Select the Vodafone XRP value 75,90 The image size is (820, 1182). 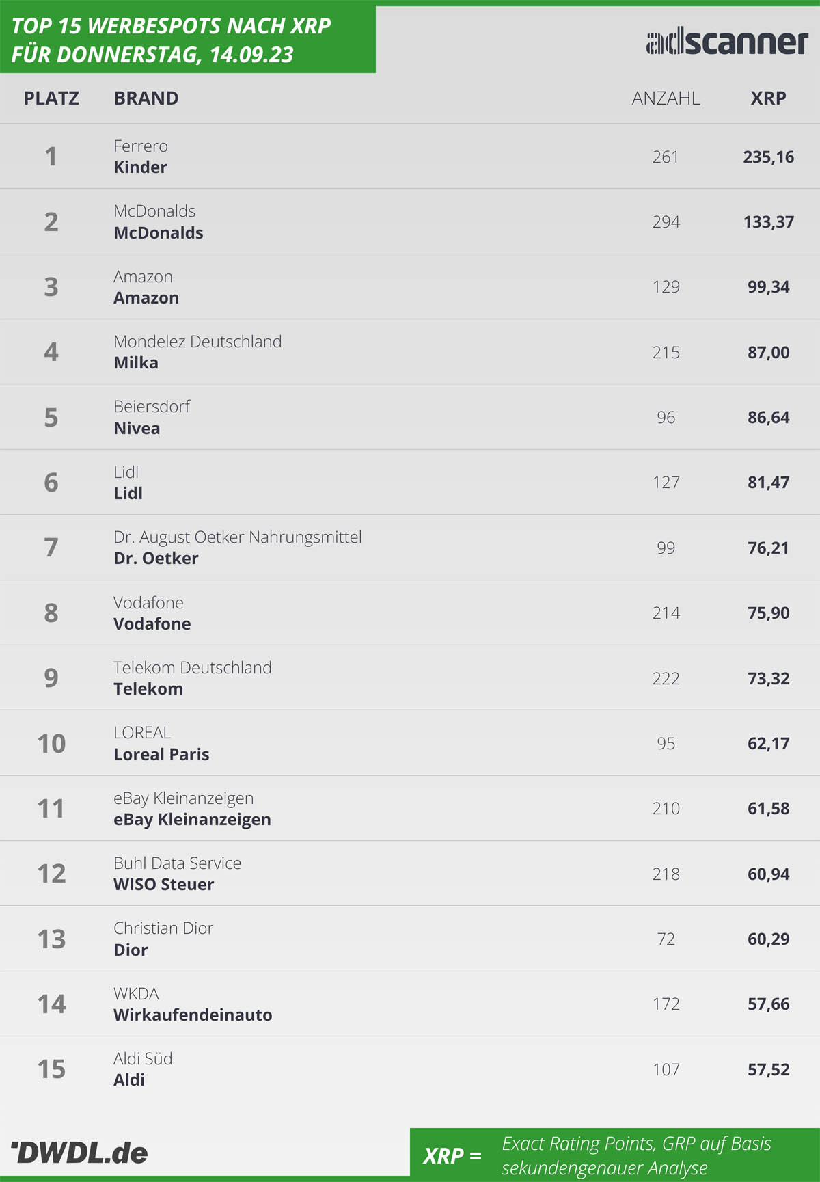(768, 613)
